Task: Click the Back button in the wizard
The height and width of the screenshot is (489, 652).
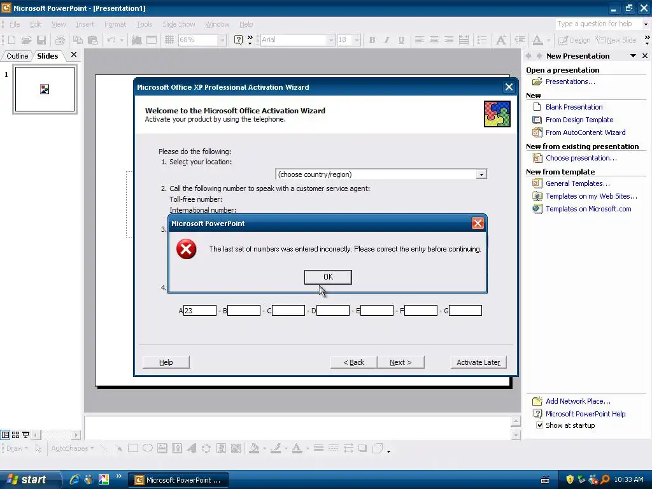Action: point(353,362)
